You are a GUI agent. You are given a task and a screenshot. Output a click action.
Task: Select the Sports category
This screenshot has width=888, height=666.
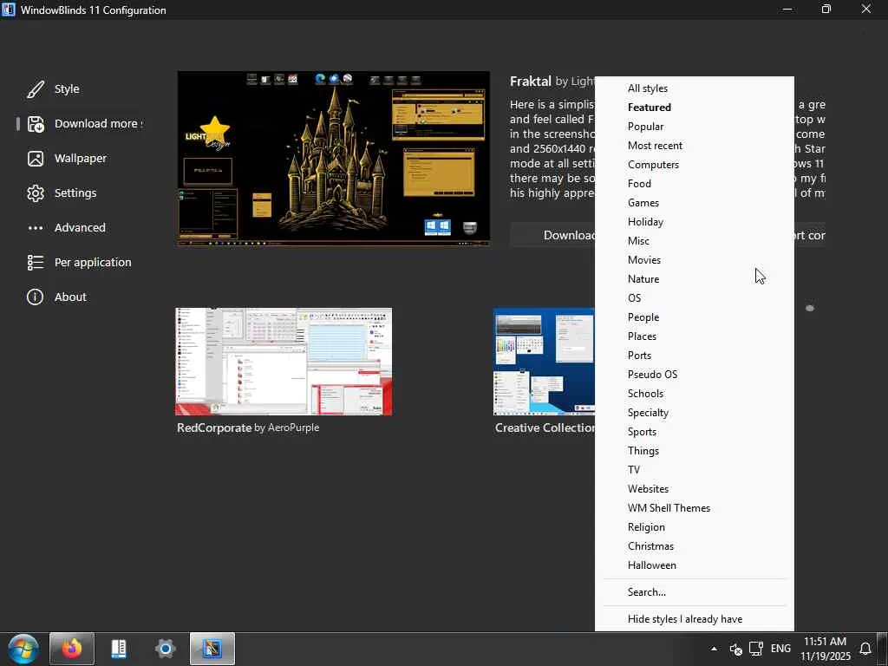coord(695,432)
